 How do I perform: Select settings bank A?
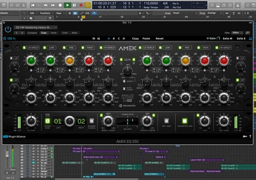coord(109,39)
